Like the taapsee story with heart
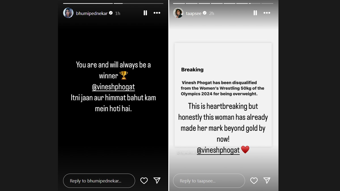The image size is (340, 191). (254, 181)
